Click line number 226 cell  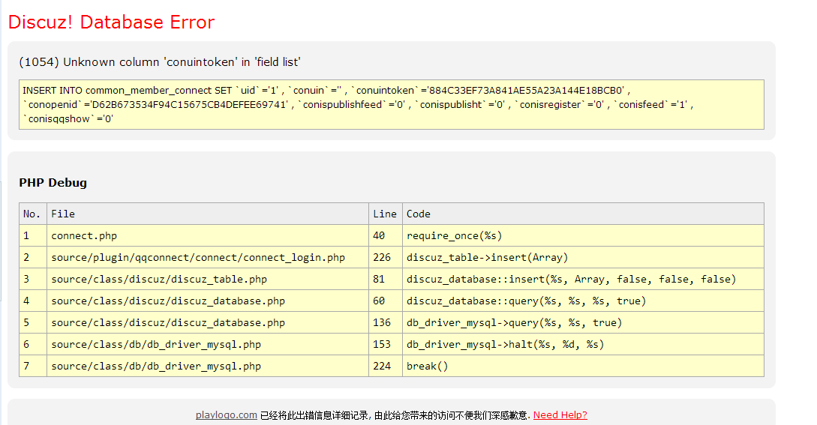pos(381,257)
